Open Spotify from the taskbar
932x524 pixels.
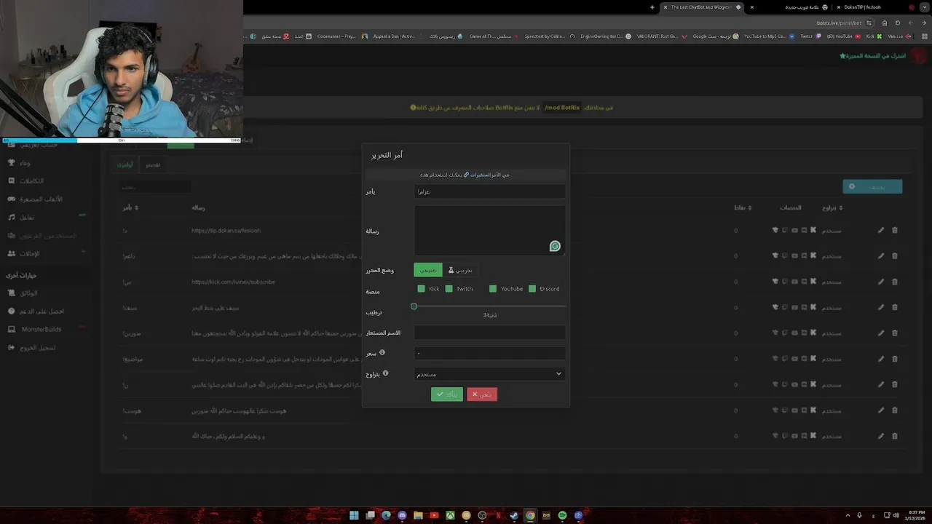point(562,515)
